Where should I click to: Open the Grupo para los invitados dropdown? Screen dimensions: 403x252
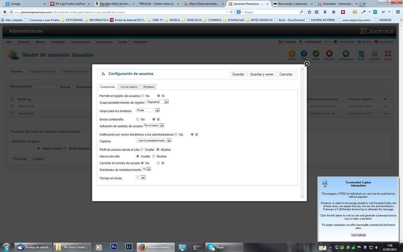(x=148, y=110)
